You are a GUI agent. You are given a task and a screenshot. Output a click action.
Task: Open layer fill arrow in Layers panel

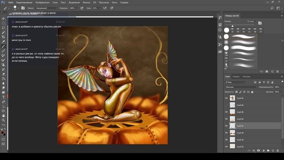(281, 92)
